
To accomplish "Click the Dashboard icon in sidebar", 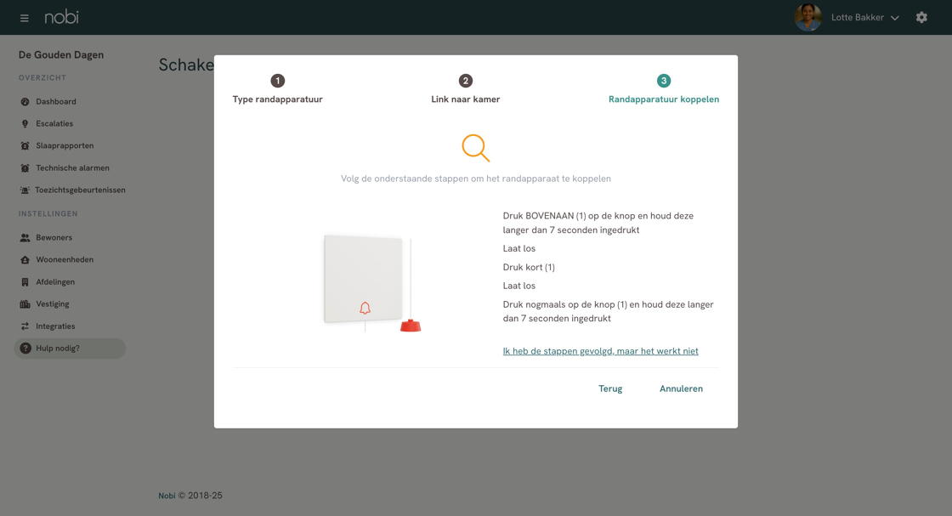I will coord(25,102).
